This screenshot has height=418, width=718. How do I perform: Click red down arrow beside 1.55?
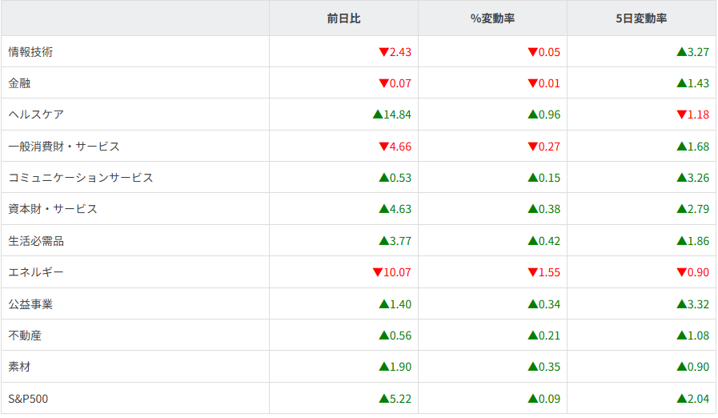pyautogui.click(x=531, y=272)
